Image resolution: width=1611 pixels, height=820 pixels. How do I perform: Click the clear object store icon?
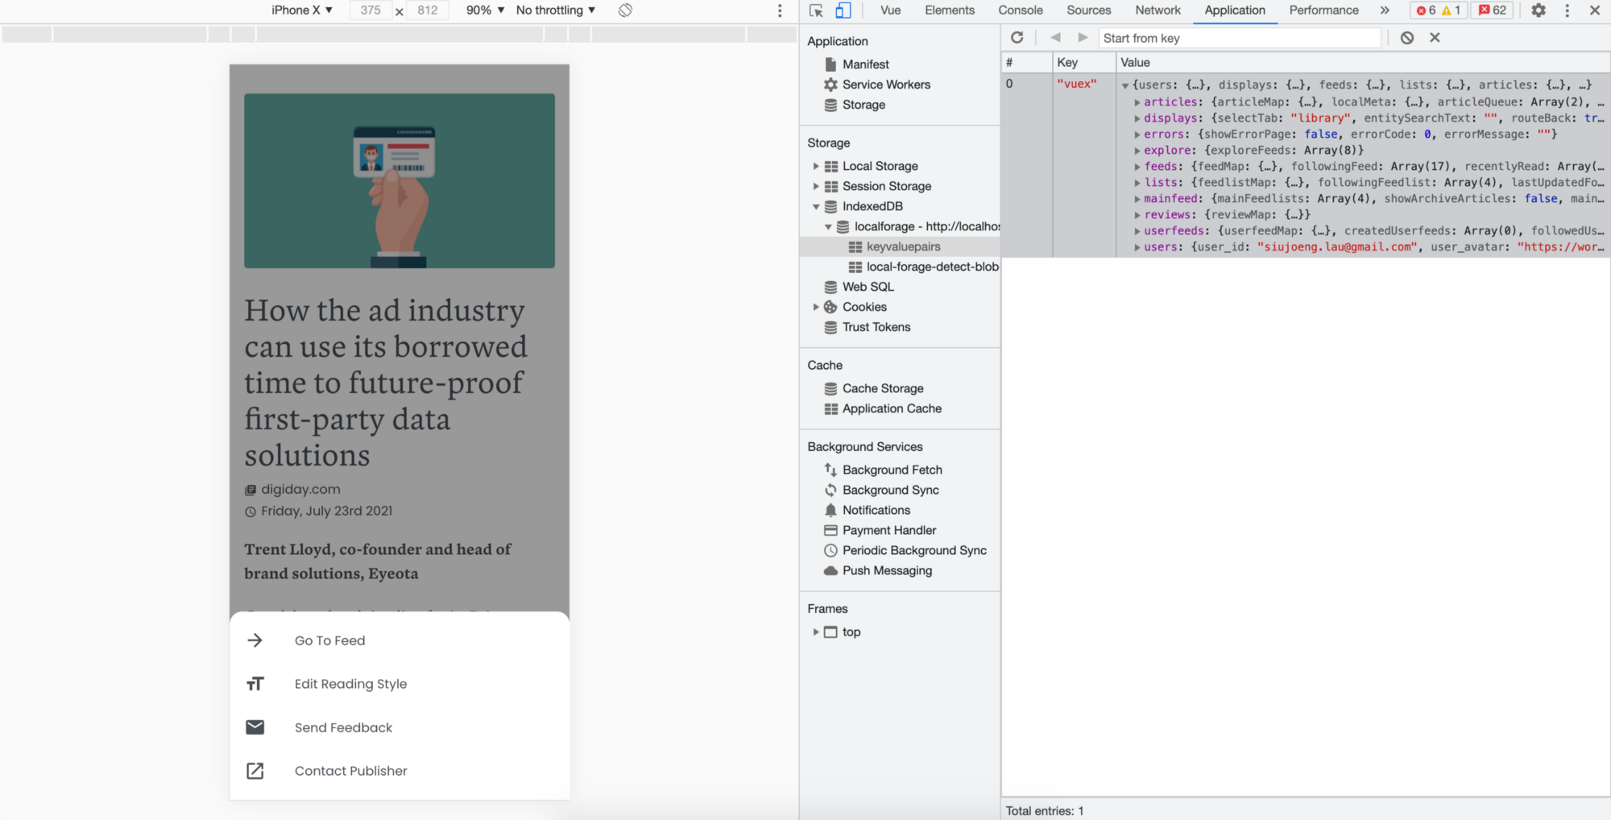pos(1406,38)
